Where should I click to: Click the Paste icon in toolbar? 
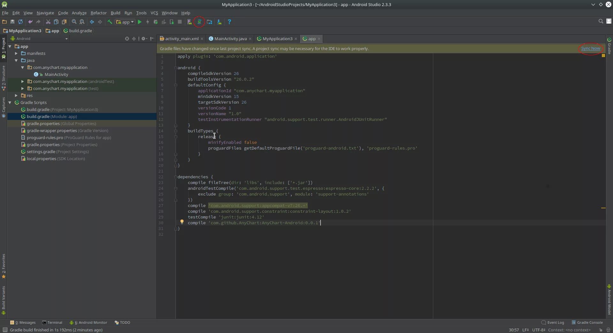pos(64,22)
